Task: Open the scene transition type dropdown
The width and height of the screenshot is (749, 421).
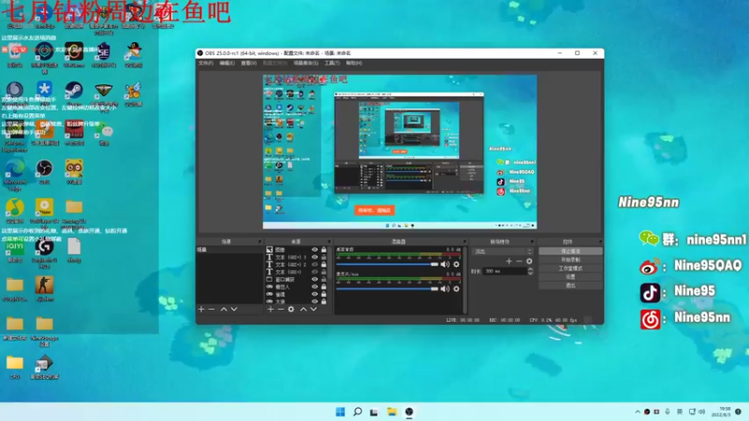Action: pyautogui.click(x=502, y=252)
